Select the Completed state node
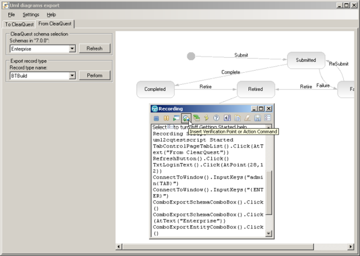The image size is (360, 256). click(x=156, y=89)
